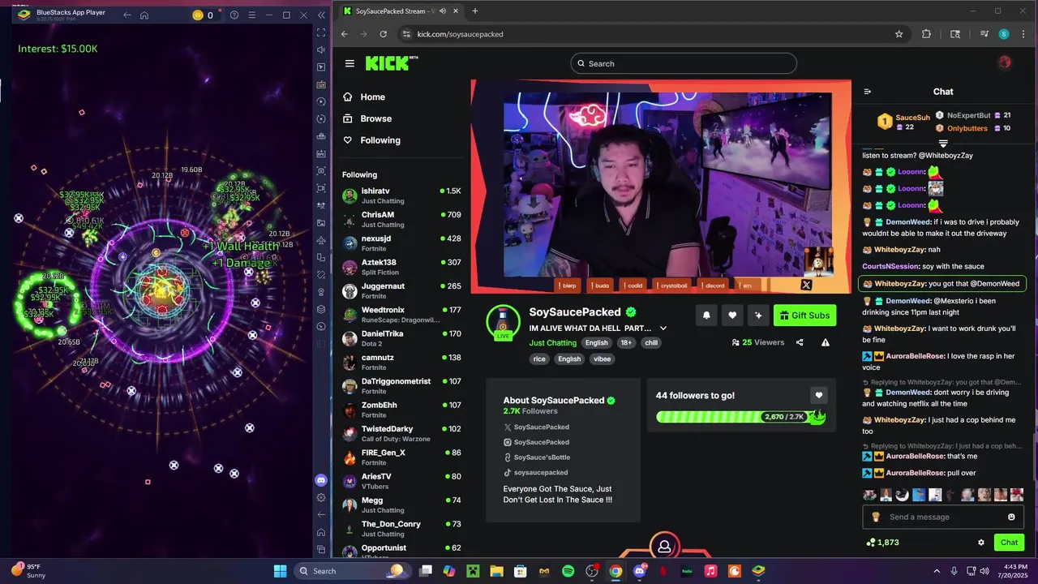Open Juggernaut channel in the Following list
Viewport: 1038px width, 584px height.
(401, 290)
